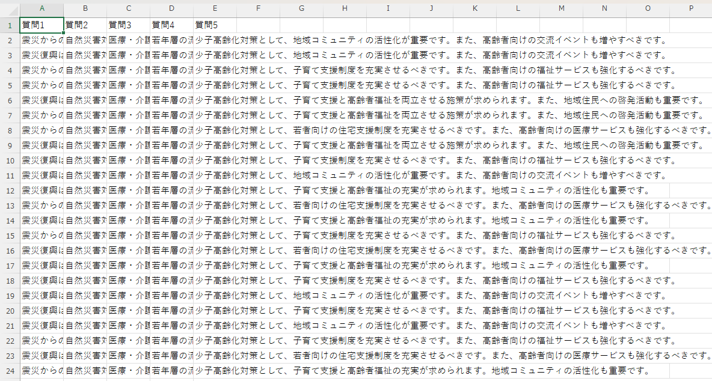This screenshot has height=381, width=712.
Task: Select row 10 header
Action: 10,160
